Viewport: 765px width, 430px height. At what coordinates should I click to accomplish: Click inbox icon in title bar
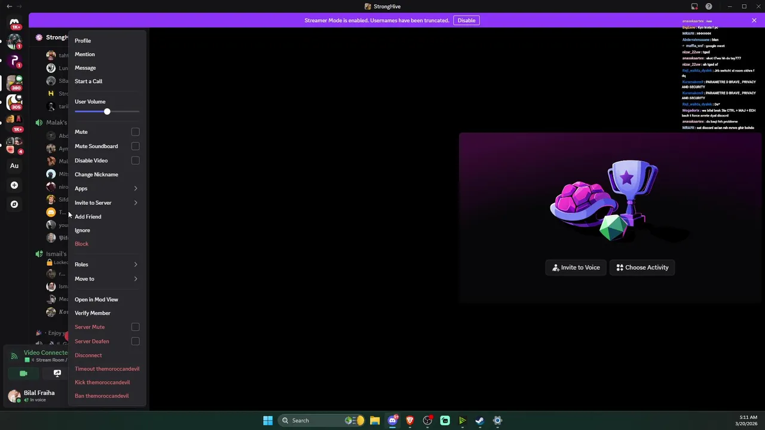pos(694,7)
